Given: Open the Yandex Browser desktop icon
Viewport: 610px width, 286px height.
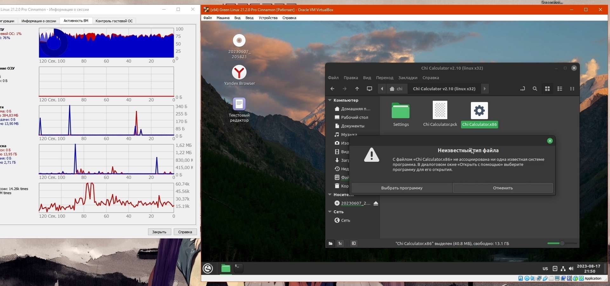Looking at the screenshot, I should (x=240, y=76).
